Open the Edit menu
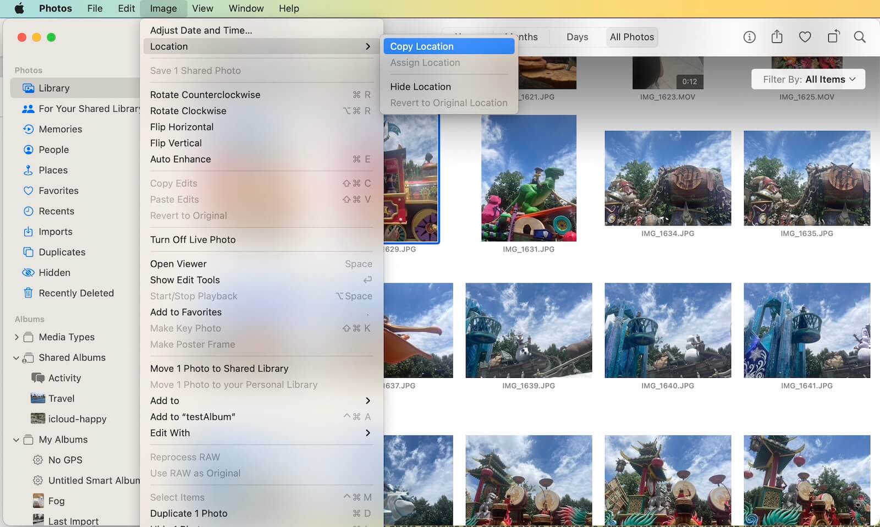The height and width of the screenshot is (527, 880). tap(126, 8)
